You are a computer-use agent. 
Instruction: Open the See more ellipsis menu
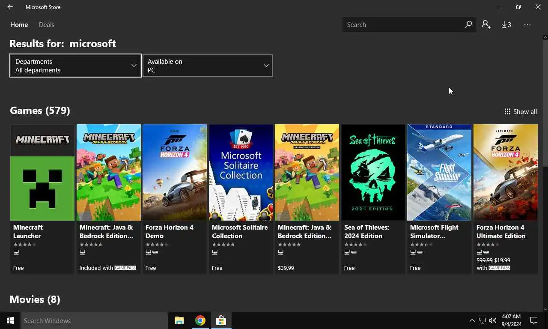[x=527, y=25]
